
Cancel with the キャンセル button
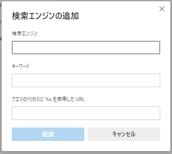124,134
